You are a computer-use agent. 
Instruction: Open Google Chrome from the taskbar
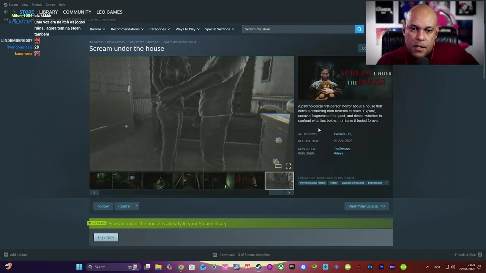181,267
